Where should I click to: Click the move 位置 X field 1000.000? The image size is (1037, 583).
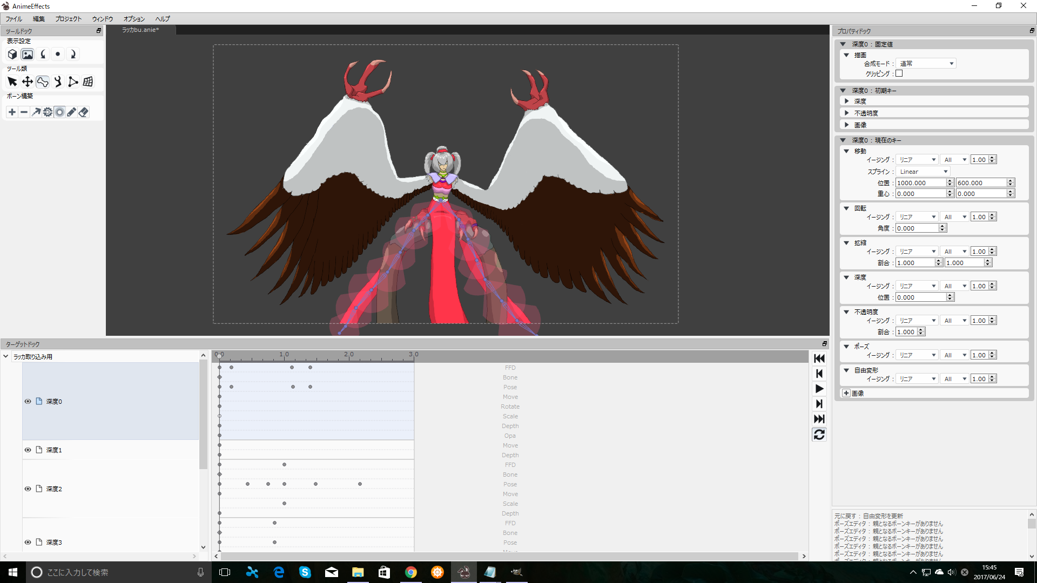coord(920,183)
